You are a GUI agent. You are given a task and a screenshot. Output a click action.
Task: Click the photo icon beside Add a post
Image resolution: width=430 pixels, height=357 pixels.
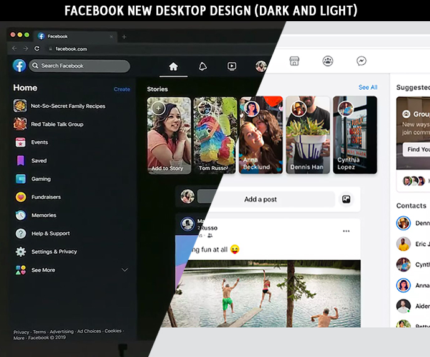[x=346, y=199]
